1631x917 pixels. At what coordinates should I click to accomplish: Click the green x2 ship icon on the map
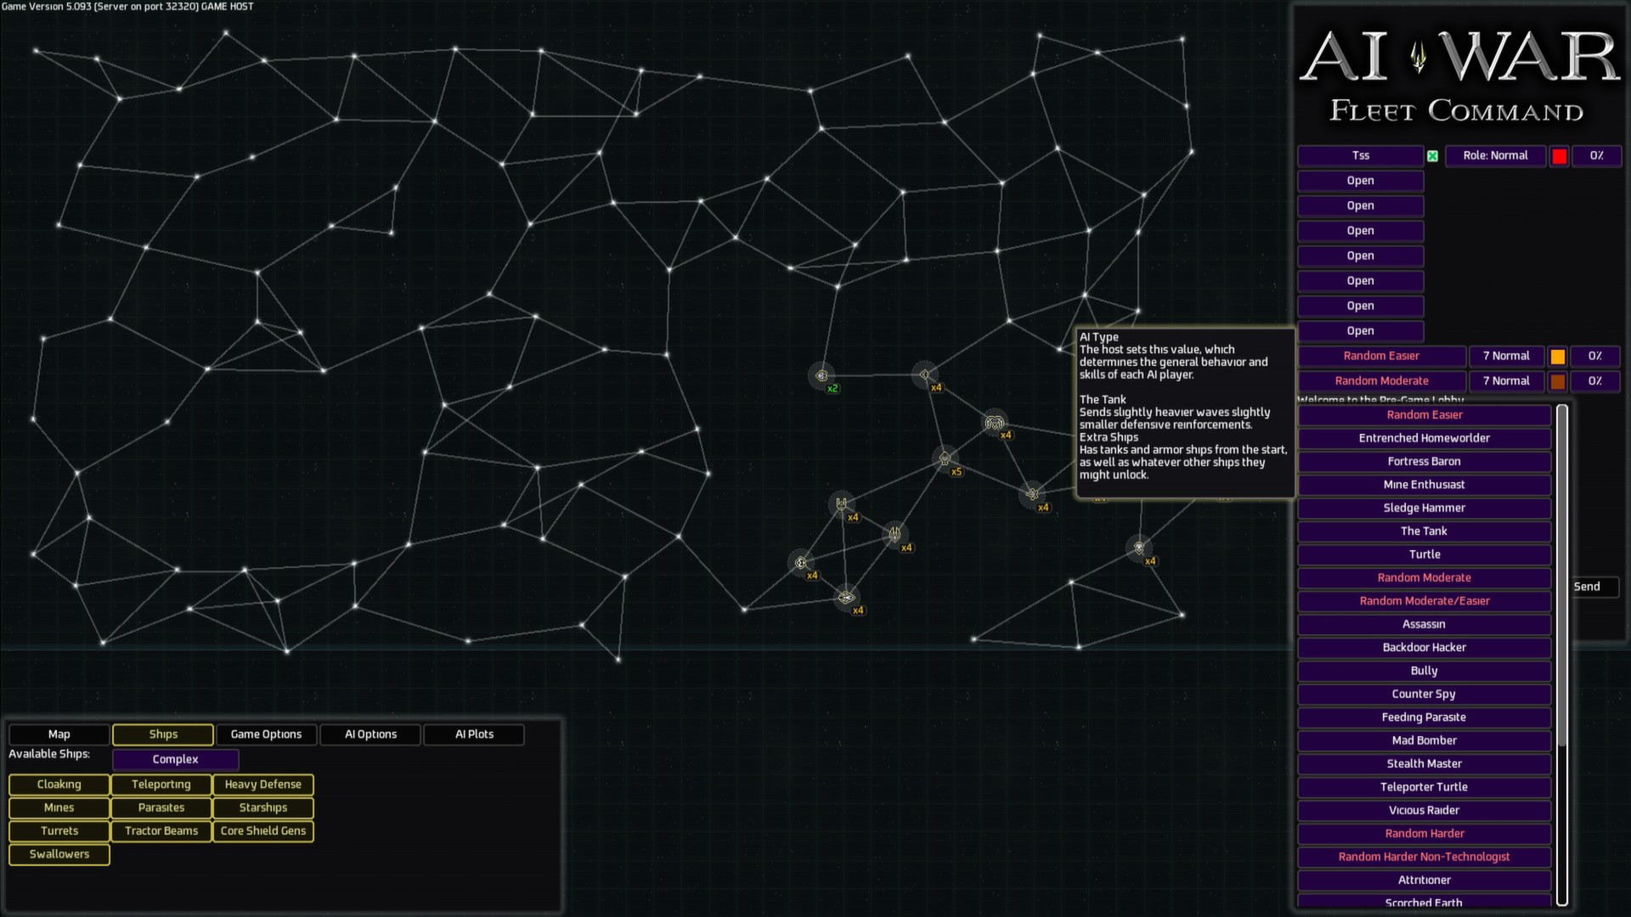pyautogui.click(x=821, y=375)
